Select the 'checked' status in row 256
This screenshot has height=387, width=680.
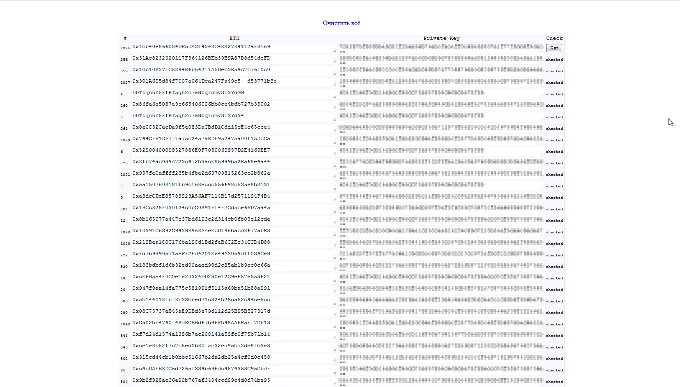tap(554, 60)
